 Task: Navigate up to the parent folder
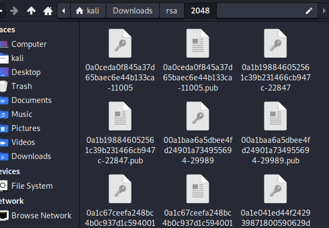[x=31, y=11]
